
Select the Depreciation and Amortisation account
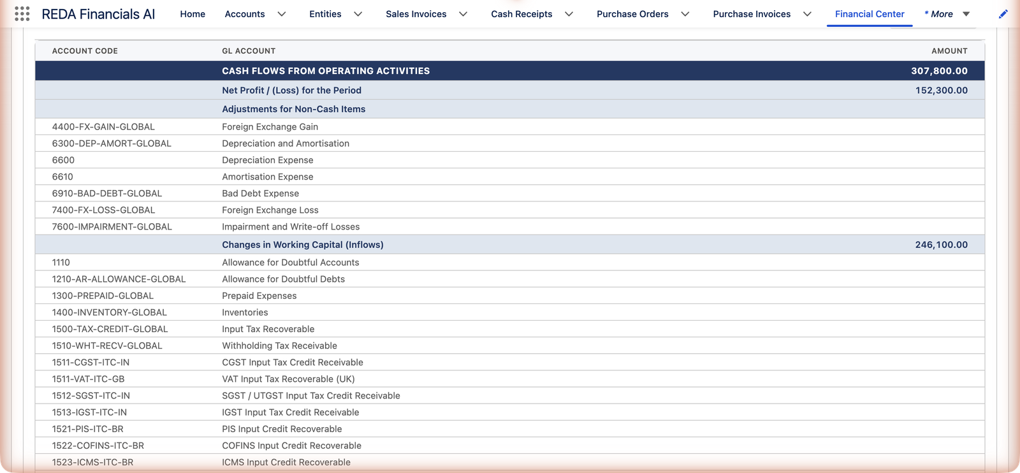[x=286, y=143]
